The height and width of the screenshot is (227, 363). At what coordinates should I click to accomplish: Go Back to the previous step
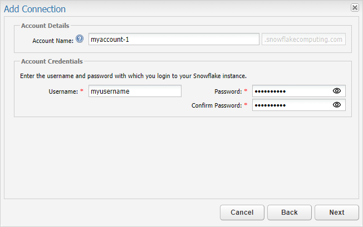(x=290, y=212)
